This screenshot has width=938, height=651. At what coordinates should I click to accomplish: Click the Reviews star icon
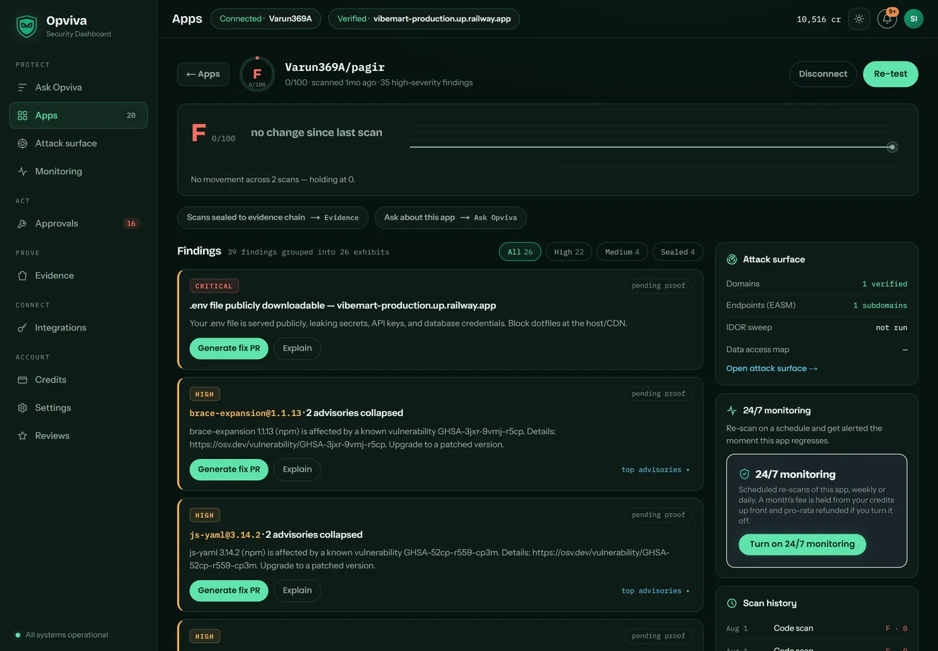[22, 436]
